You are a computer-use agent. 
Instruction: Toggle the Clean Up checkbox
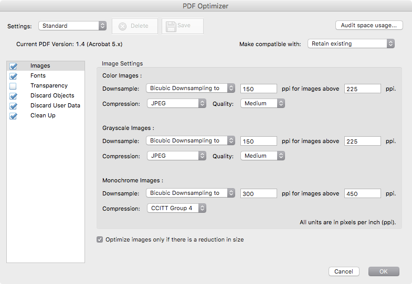[x=13, y=116]
